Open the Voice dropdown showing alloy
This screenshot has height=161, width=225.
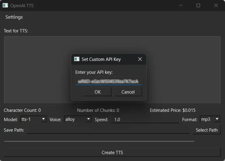pos(78,119)
